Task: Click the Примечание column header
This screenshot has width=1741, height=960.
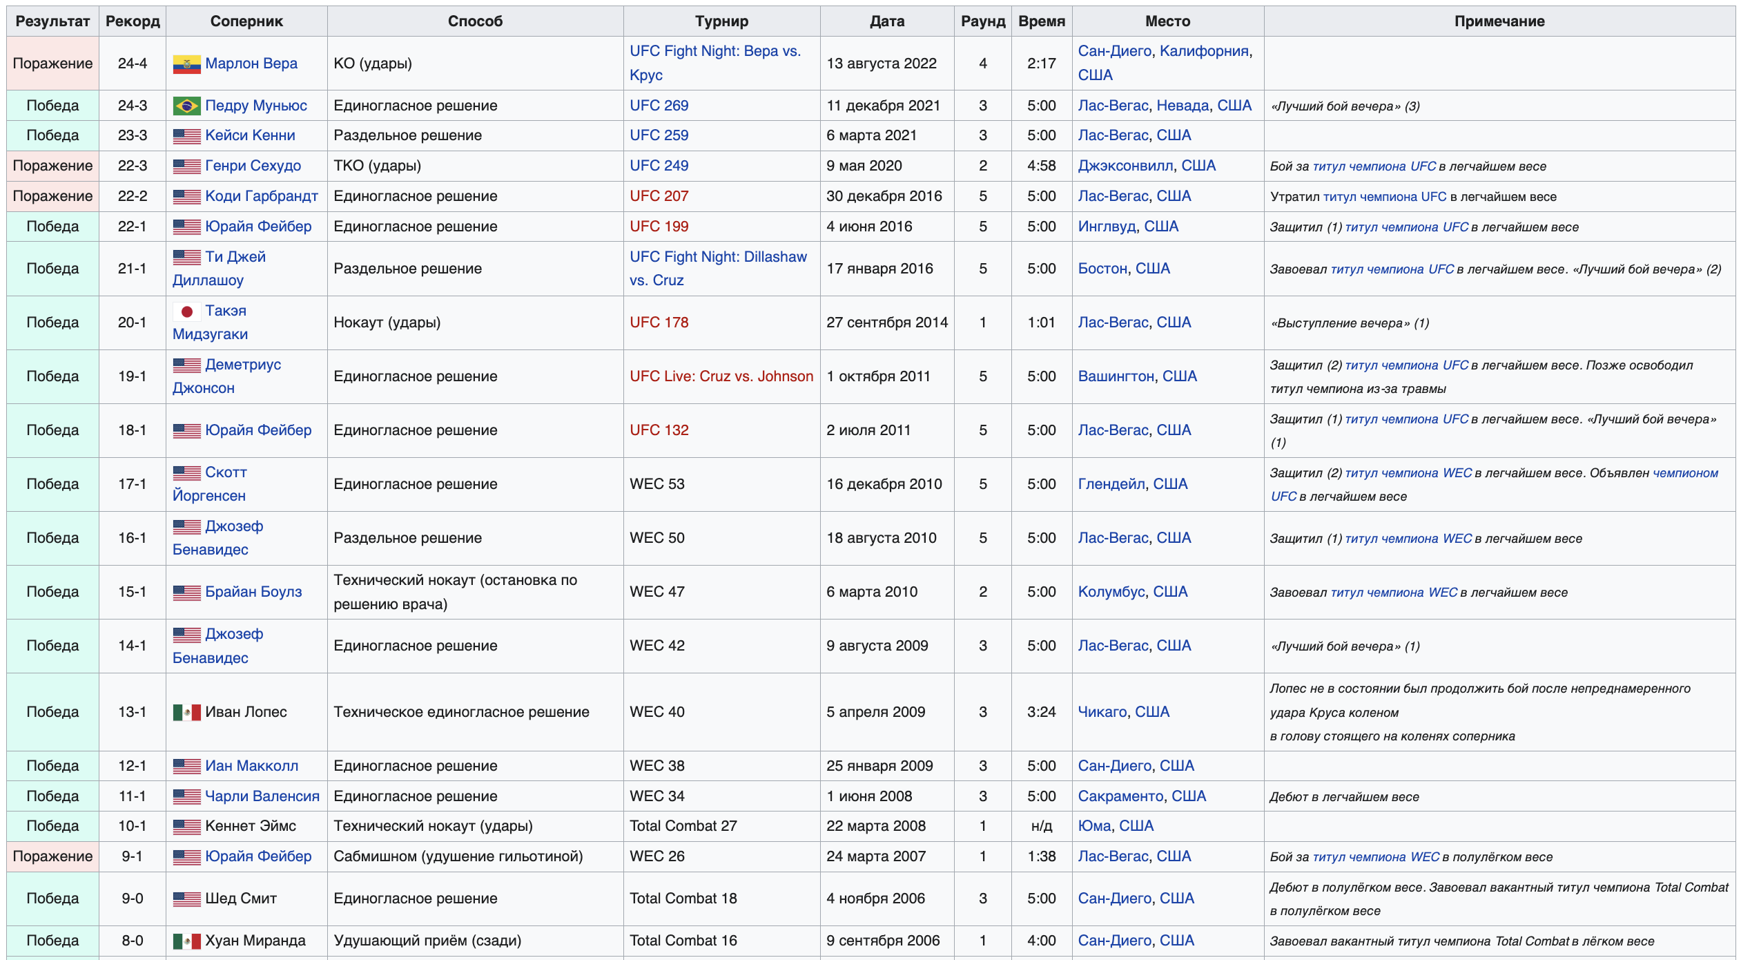Action: pyautogui.click(x=1499, y=21)
